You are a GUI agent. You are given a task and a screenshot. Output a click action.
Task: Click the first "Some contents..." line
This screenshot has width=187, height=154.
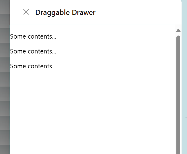[33, 36]
